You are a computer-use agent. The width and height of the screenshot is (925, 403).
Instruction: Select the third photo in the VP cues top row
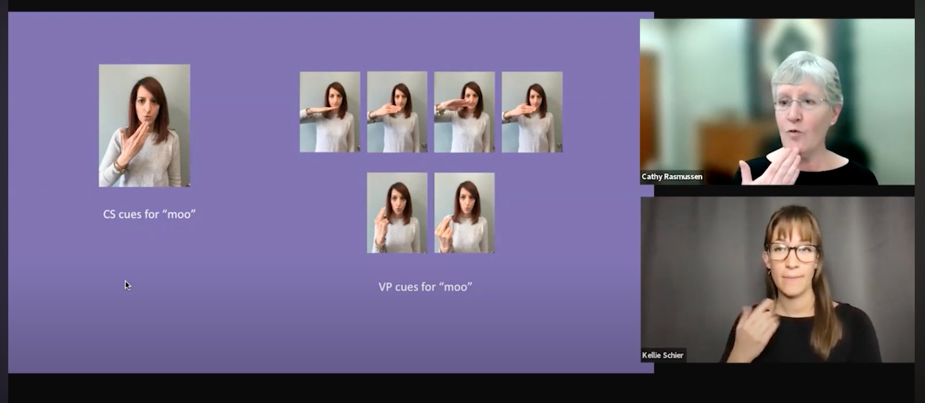[x=465, y=112]
